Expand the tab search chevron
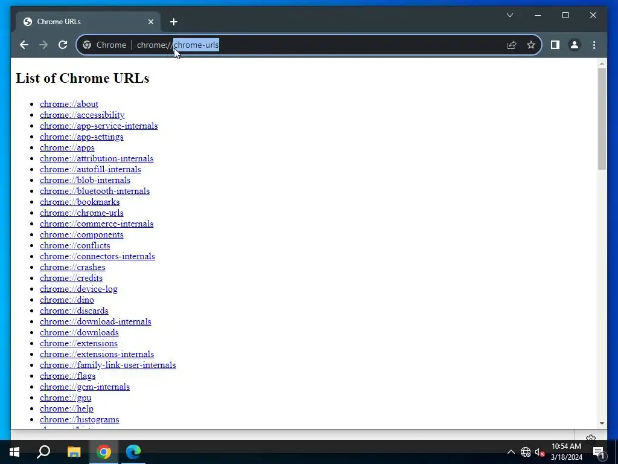 509,15
